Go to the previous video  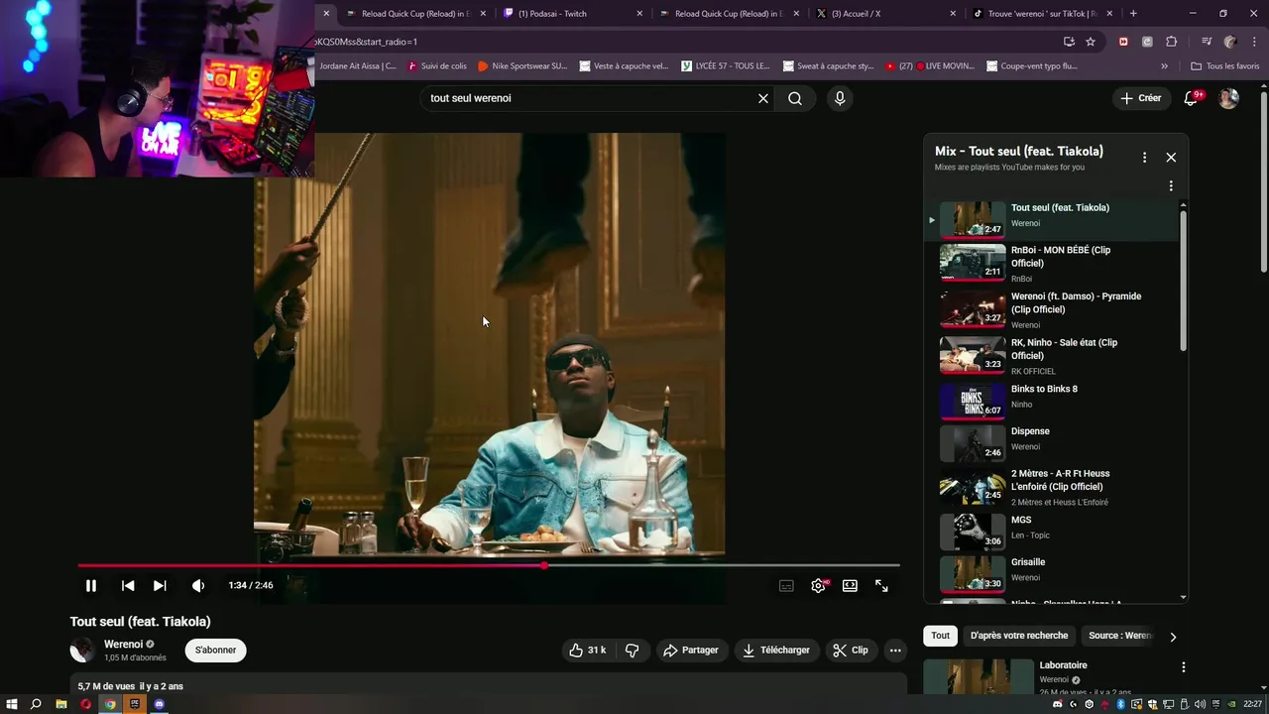[128, 586]
